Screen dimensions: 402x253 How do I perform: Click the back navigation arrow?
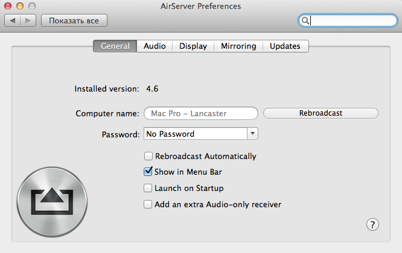13,20
